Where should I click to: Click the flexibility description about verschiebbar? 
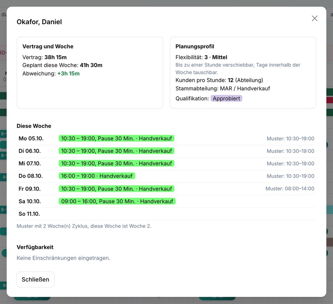pyautogui.click(x=238, y=69)
